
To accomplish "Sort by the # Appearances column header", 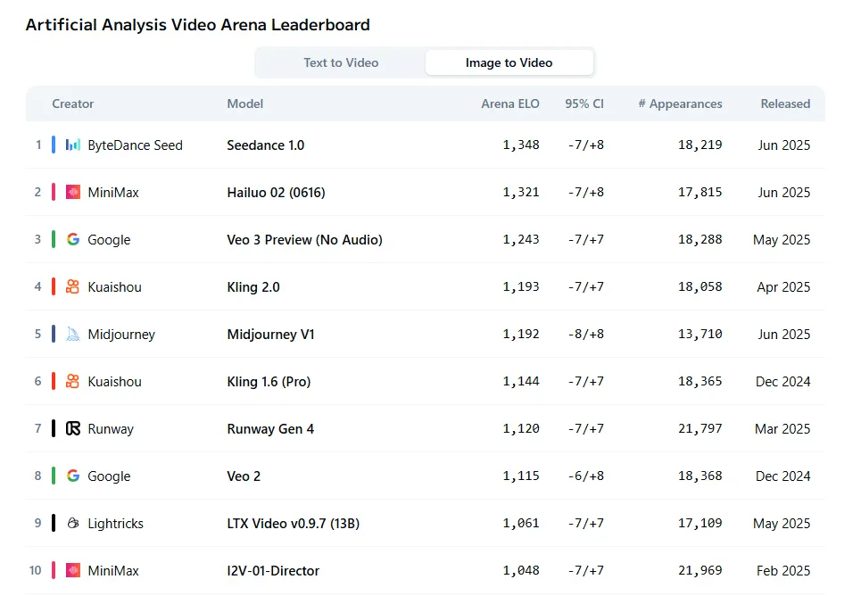I will tap(680, 103).
